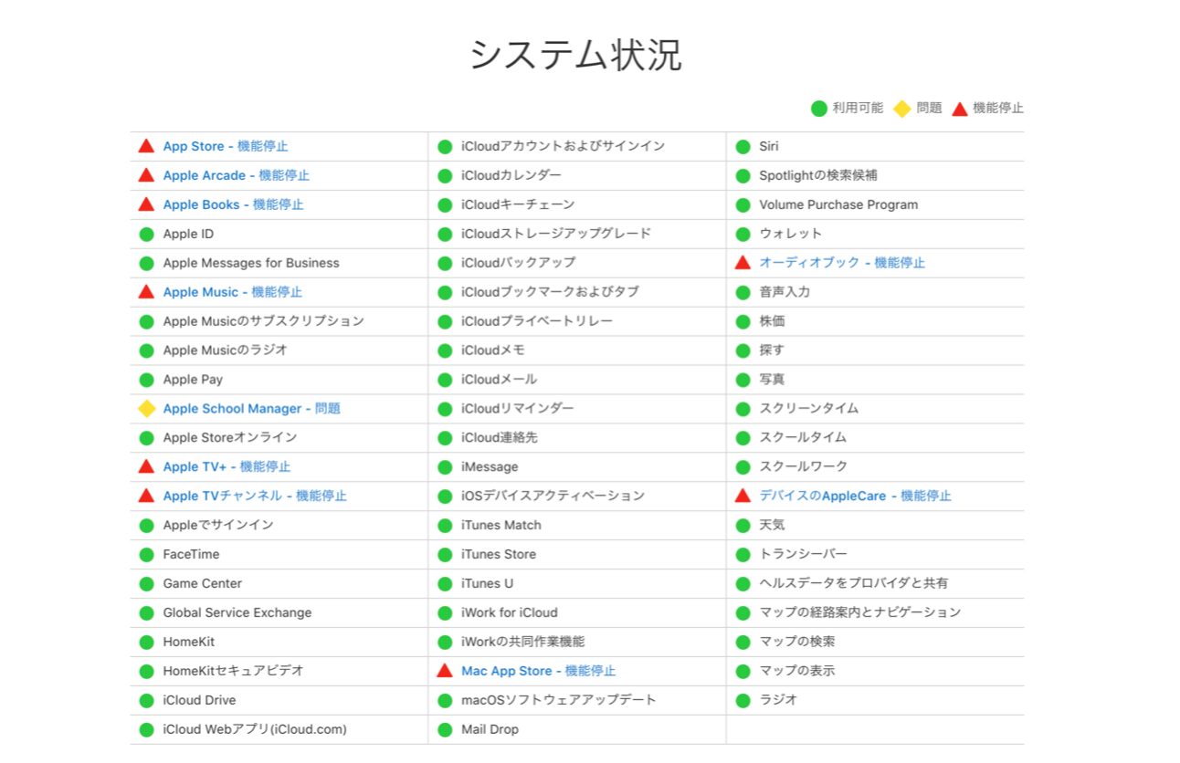
Task: Click the green status dot beside Siri
Action: coord(743,146)
